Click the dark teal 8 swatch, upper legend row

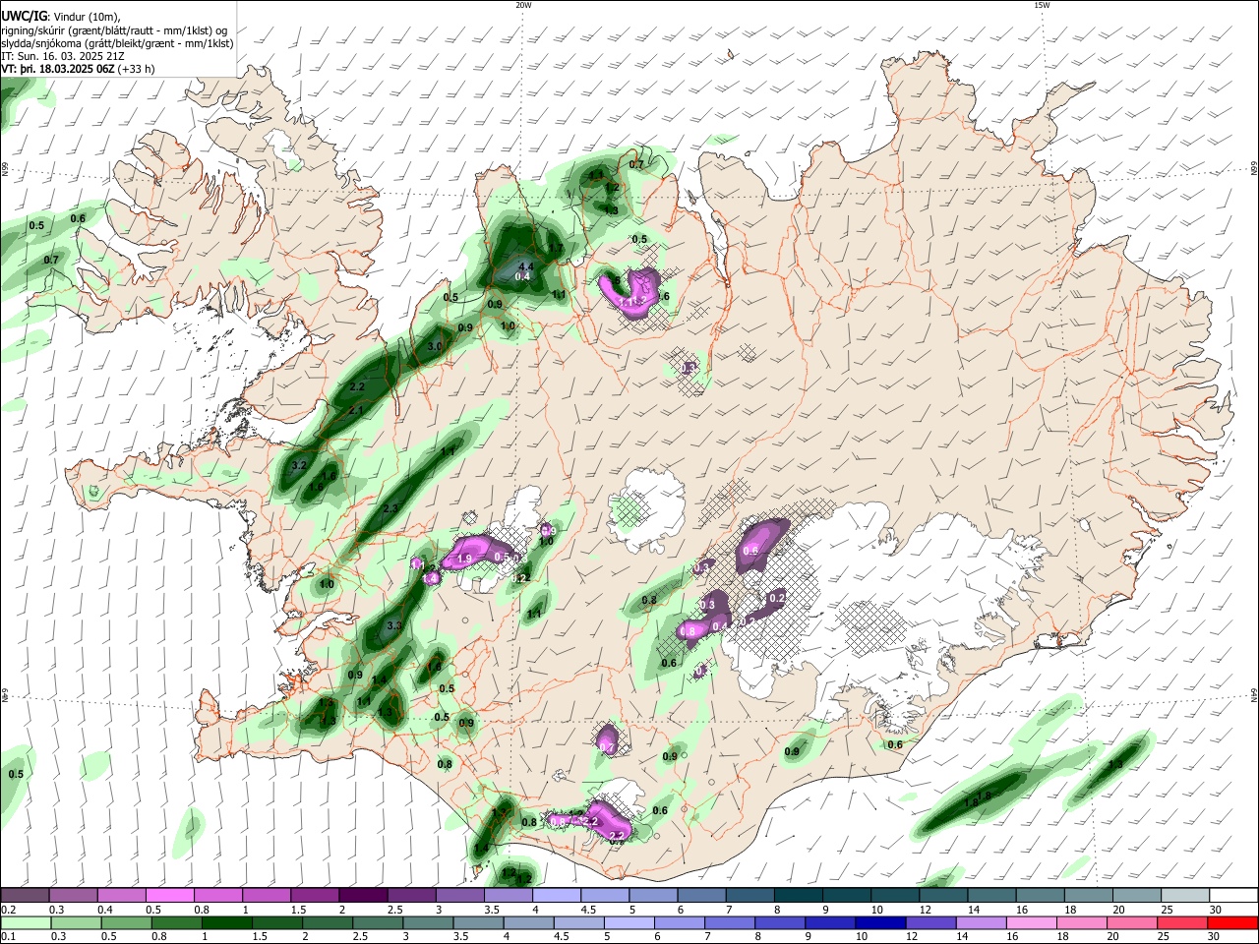point(800,895)
